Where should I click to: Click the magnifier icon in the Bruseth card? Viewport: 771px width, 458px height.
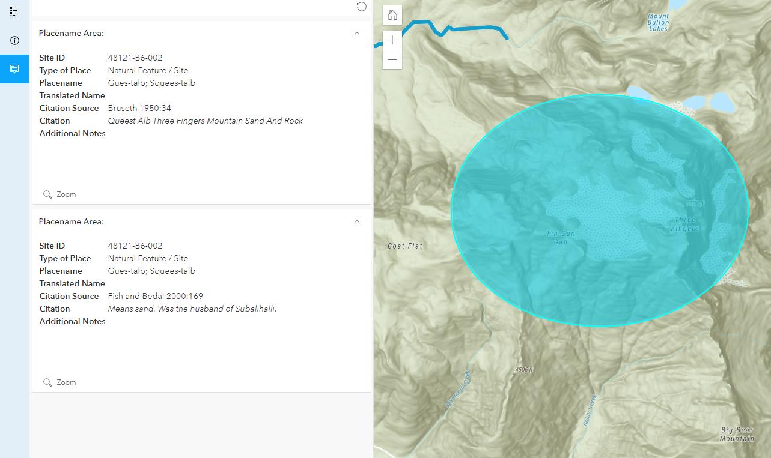click(48, 194)
